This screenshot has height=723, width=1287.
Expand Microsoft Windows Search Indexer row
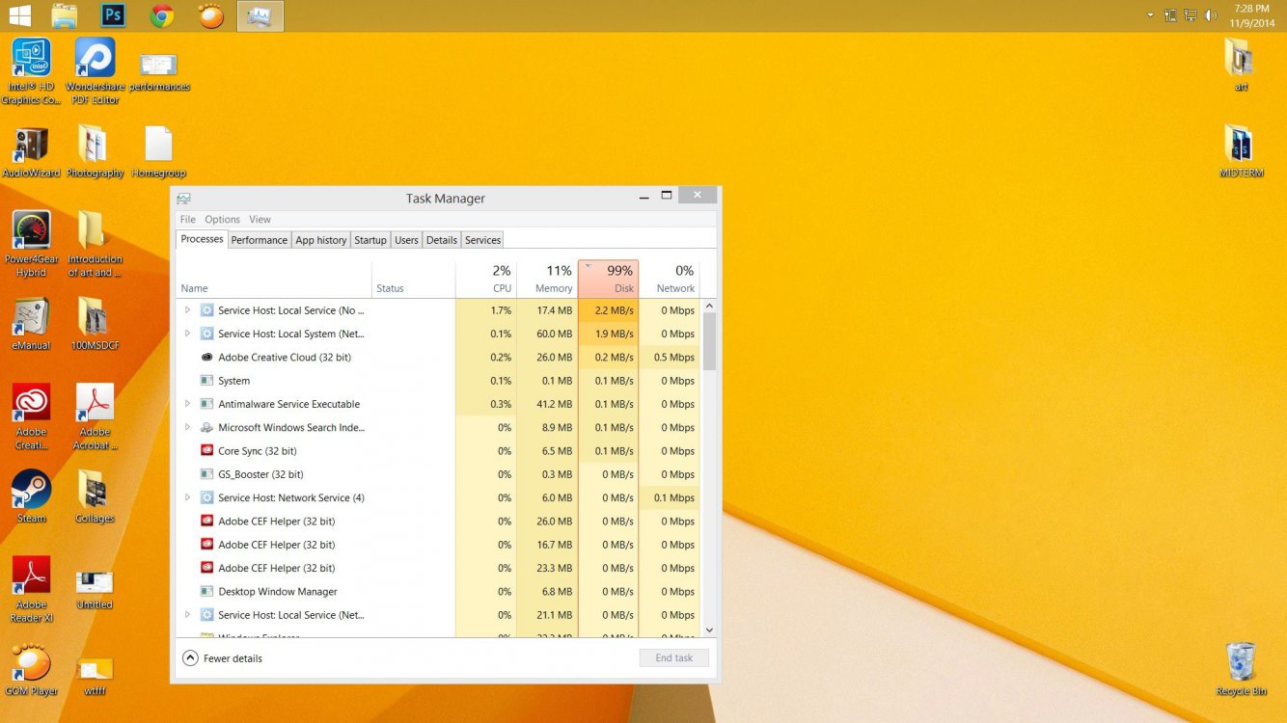[187, 427]
